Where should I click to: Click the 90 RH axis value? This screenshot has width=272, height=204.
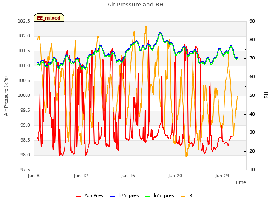pos(252,21)
